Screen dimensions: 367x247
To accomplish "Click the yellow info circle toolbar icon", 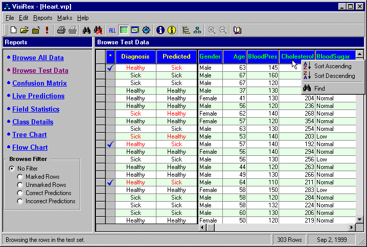I will 172,30.
